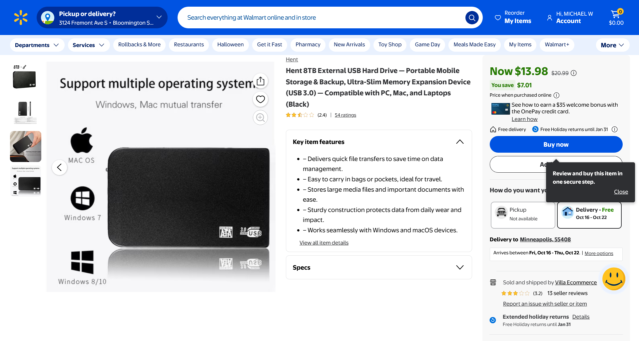639x341 pixels.
Task: Report an issue with seller or item
Action: pos(545,304)
